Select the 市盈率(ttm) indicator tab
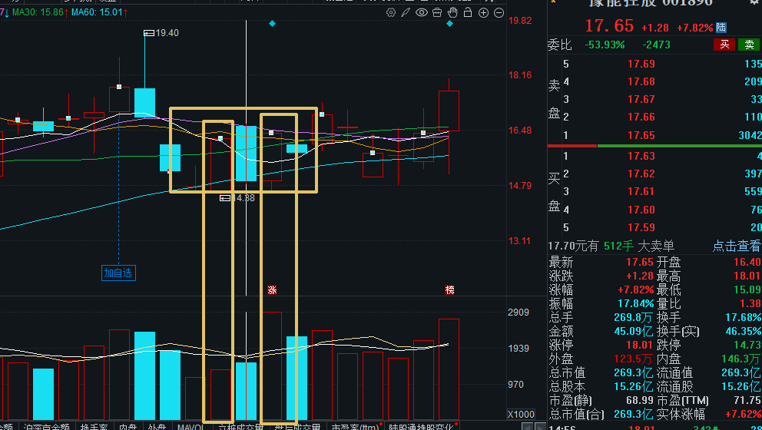This screenshot has width=762, height=430. (x=355, y=427)
